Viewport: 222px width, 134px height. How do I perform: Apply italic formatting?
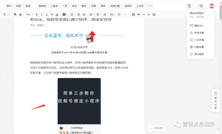pos(41,14)
